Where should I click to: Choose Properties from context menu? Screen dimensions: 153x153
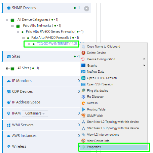coord(114,147)
